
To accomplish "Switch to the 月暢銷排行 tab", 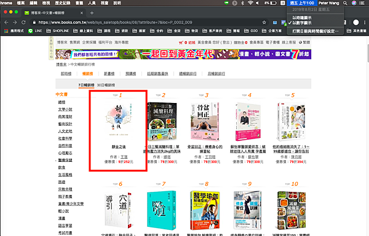I will (x=216, y=74).
